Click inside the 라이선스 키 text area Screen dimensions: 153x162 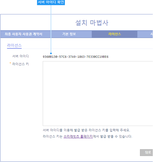click(98, 94)
